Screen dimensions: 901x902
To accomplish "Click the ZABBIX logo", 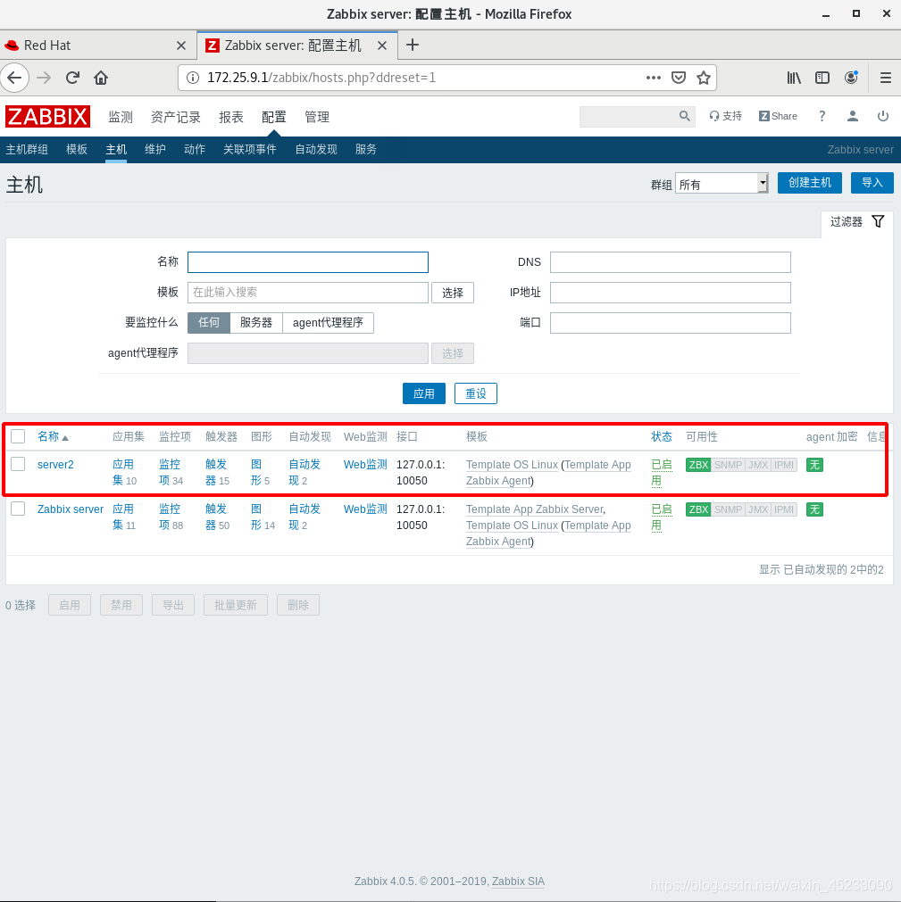I will 48,117.
